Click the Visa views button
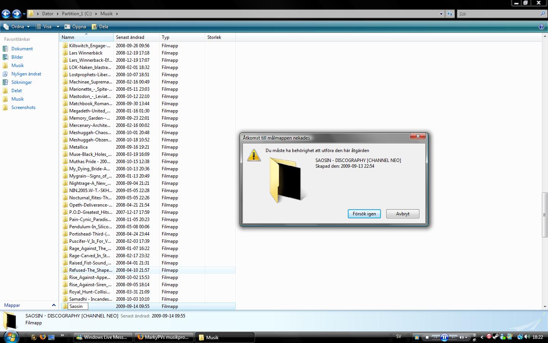This screenshot has height=343, width=548. pos(44,27)
